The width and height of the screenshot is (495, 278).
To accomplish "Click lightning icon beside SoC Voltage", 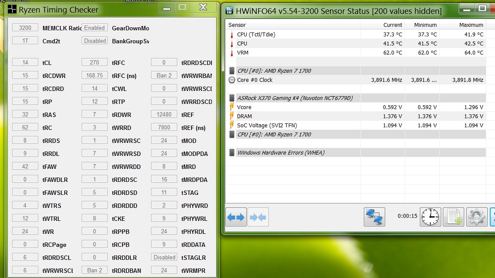I will (x=232, y=125).
